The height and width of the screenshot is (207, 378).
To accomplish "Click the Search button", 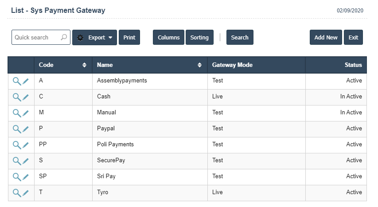I will tap(240, 38).
